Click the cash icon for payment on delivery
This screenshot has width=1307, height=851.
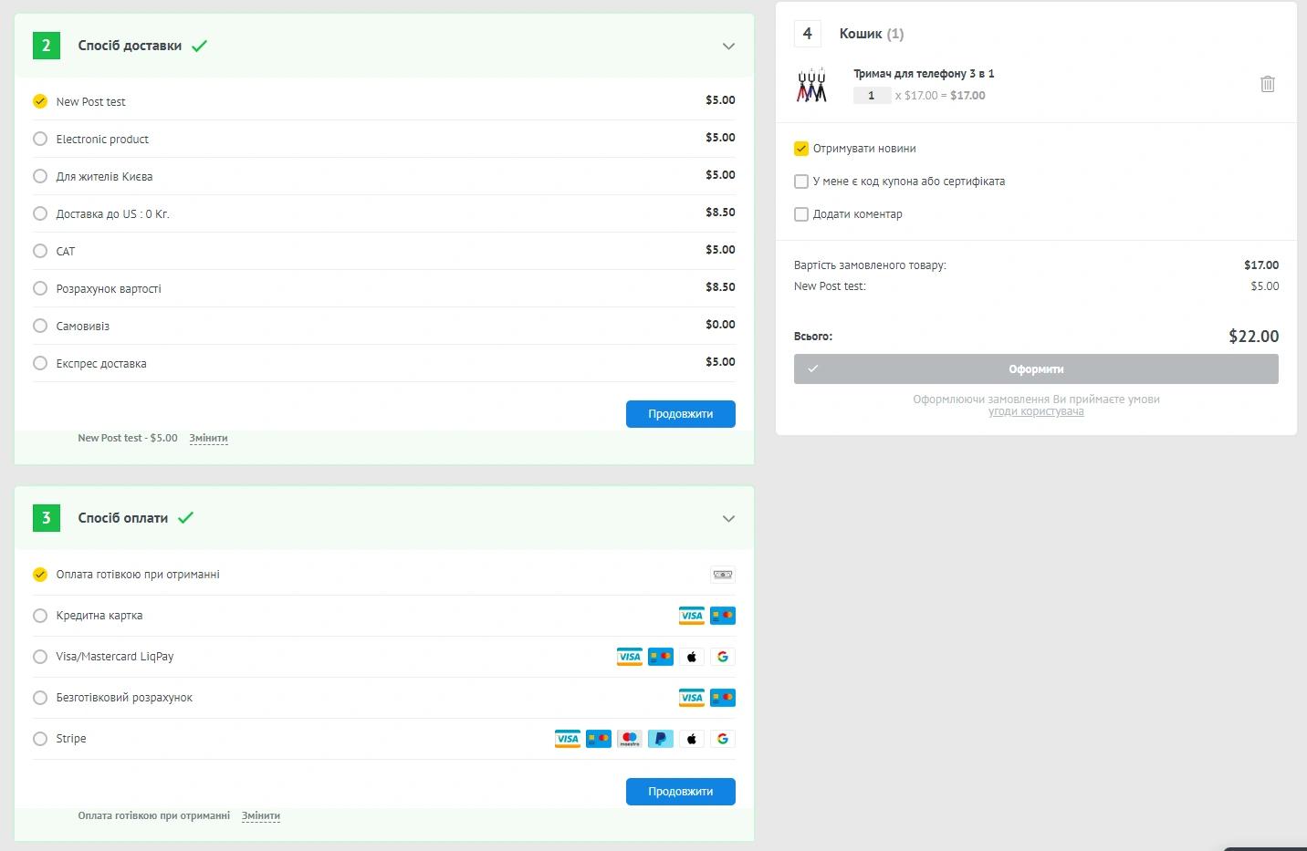(x=722, y=575)
